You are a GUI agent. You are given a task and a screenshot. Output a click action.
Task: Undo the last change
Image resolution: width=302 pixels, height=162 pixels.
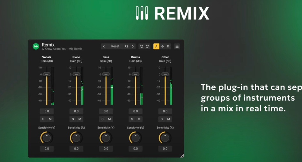pyautogui.click(x=141, y=46)
